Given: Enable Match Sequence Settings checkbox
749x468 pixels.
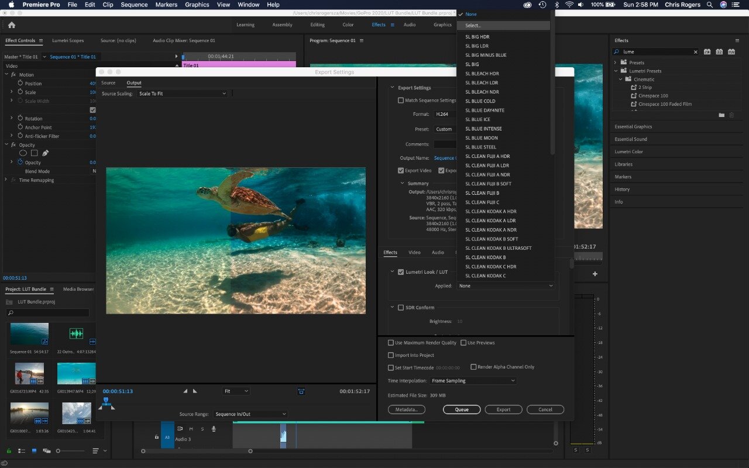Looking at the screenshot, I should click(x=401, y=101).
